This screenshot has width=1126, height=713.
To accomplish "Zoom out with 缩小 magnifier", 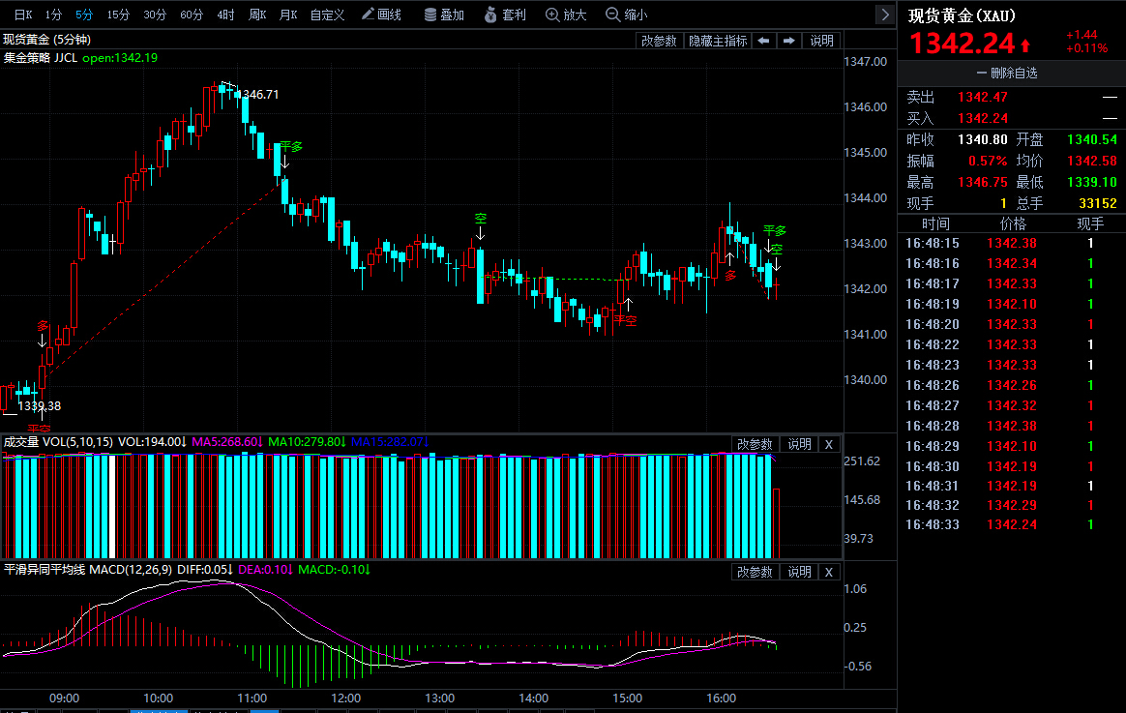I will pos(627,15).
